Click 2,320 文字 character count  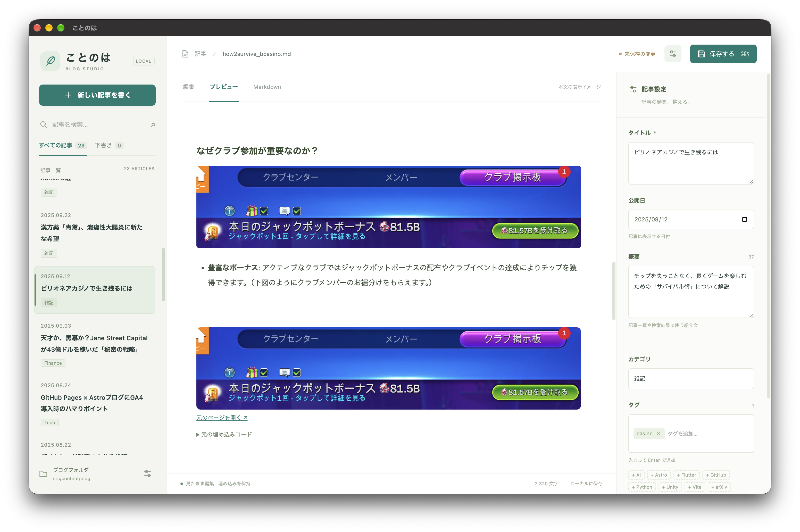pyautogui.click(x=546, y=484)
